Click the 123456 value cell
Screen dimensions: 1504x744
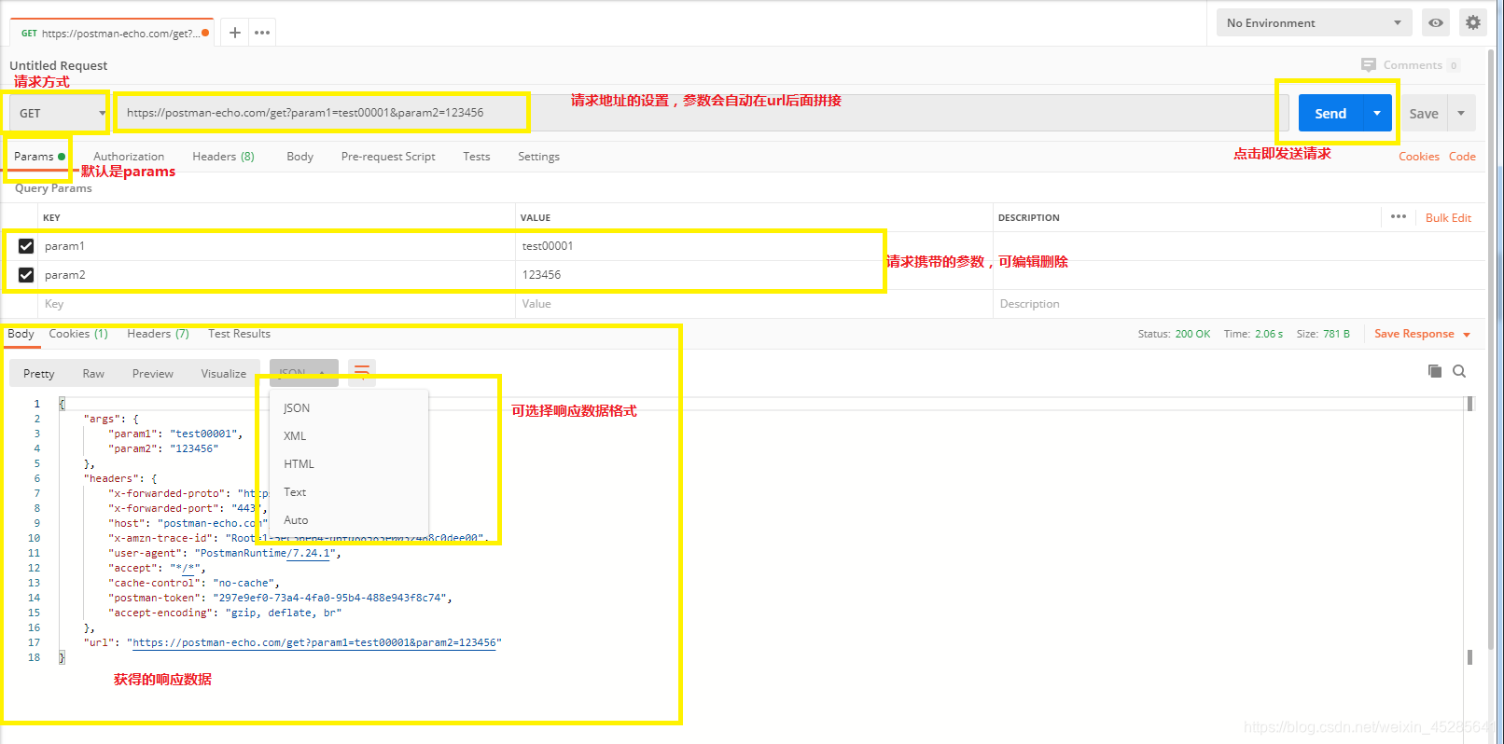point(754,275)
